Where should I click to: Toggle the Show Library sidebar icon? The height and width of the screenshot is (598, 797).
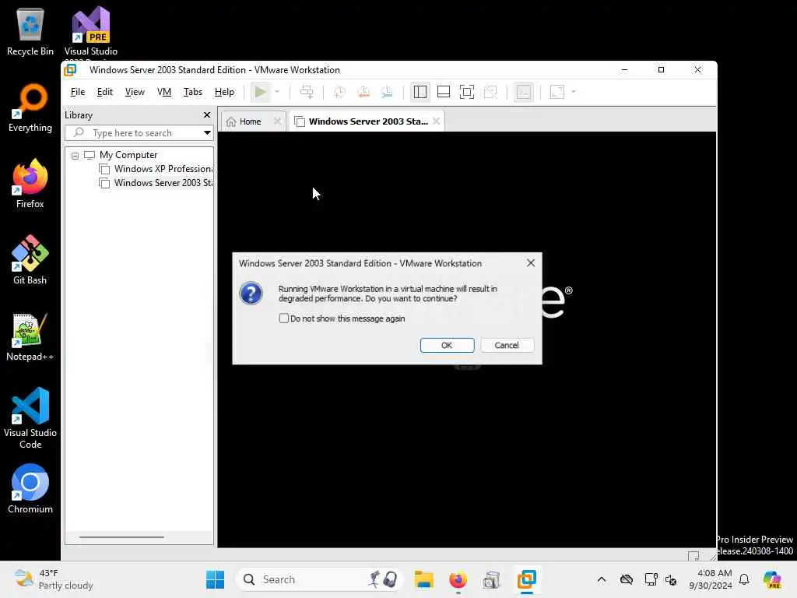tap(420, 92)
